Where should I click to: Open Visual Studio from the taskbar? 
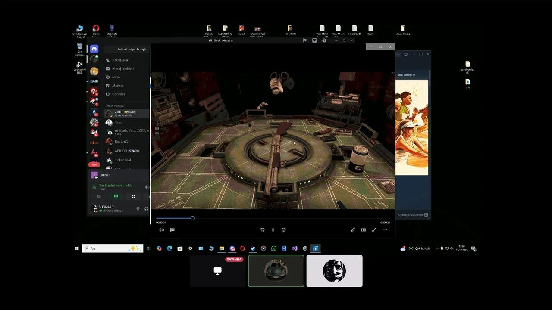click(x=295, y=248)
